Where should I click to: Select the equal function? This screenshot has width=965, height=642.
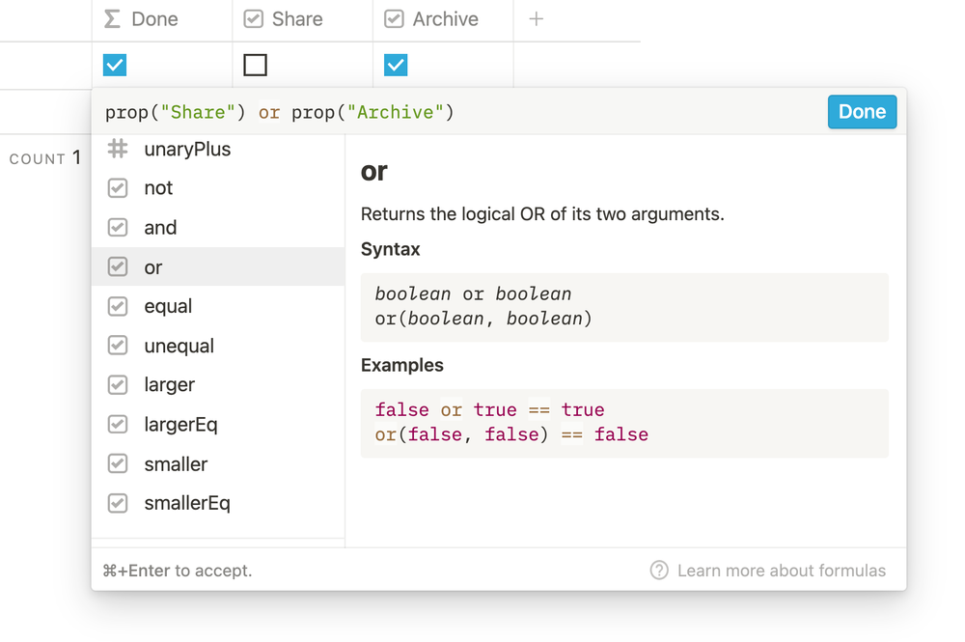[218, 306]
